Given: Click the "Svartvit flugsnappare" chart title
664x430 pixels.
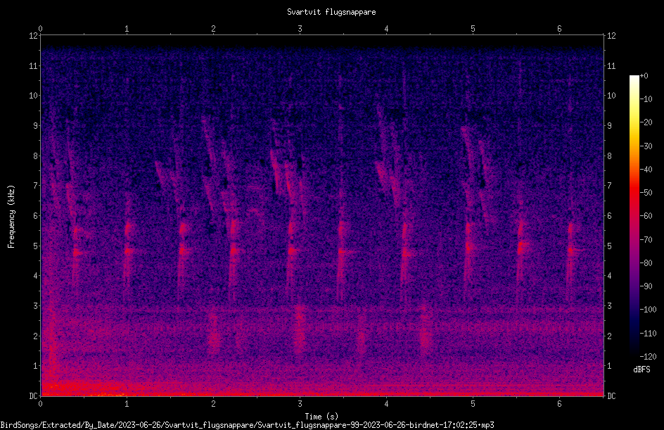Looking at the screenshot, I should (x=331, y=12).
